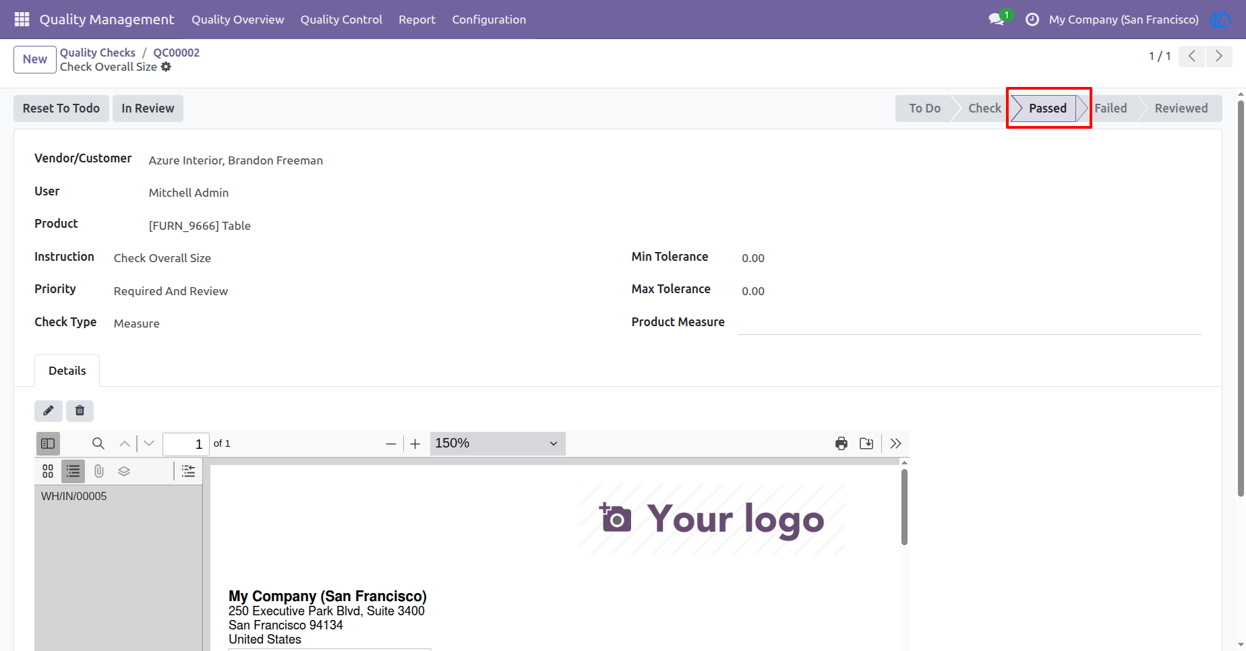Print the PDF document
Image resolution: width=1246 pixels, height=651 pixels.
click(841, 443)
